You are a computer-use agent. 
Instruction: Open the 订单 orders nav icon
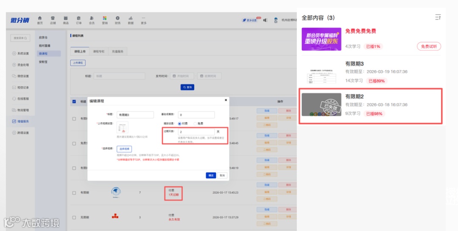tap(78, 20)
